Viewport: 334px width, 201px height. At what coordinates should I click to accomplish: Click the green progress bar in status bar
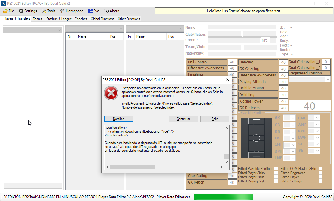(x=223, y=197)
